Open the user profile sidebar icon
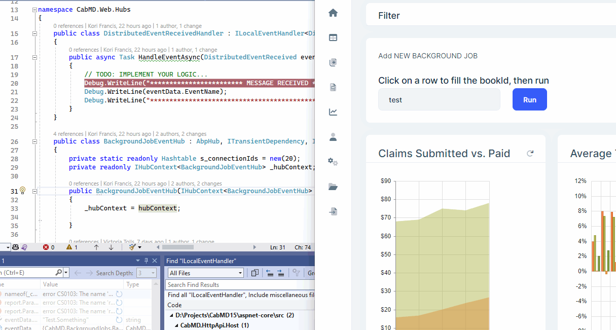This screenshot has width=616, height=330. (333, 137)
